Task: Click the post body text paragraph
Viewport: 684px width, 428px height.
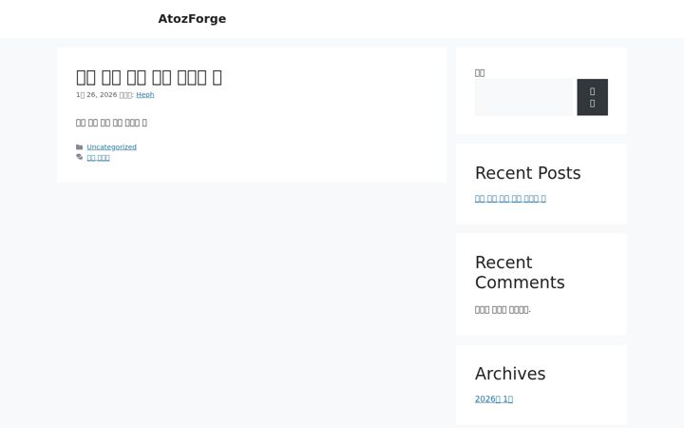Action: [x=111, y=123]
